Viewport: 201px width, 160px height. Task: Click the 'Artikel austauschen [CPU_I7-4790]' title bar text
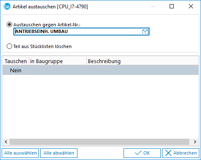click(x=50, y=7)
